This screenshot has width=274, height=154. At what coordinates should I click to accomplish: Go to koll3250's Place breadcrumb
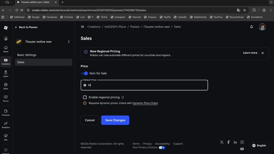115,27
